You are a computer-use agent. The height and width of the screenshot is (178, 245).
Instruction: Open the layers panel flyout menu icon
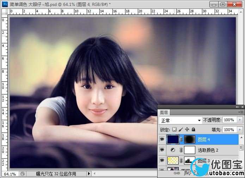[x=241, y=112]
